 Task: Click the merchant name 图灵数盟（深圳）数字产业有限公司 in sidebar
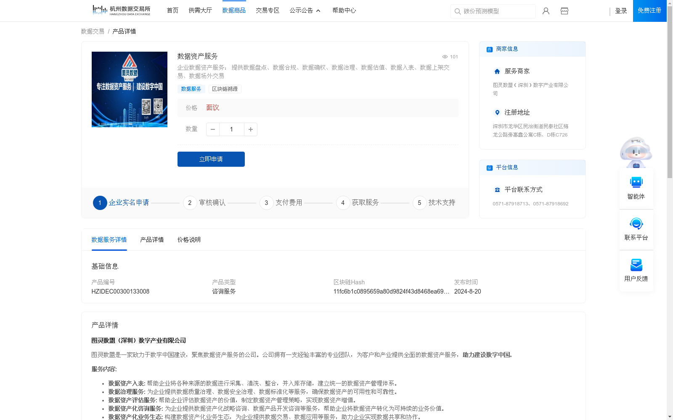tap(530, 89)
